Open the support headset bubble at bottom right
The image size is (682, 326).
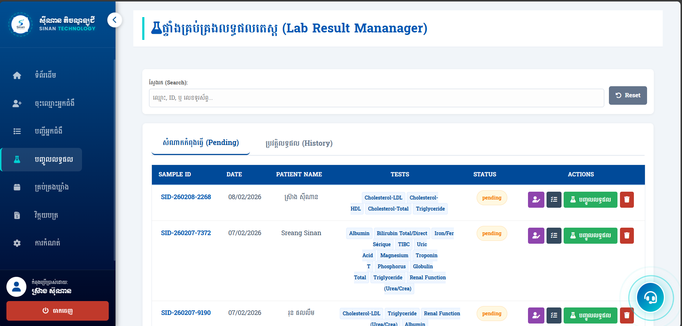(650, 297)
